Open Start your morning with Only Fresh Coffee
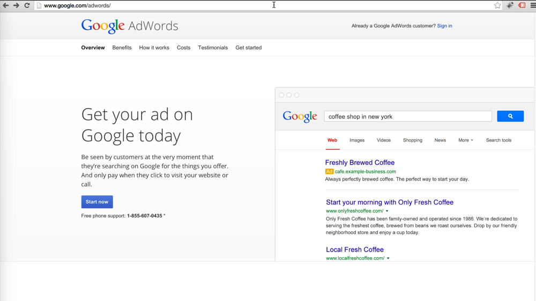The height and width of the screenshot is (301, 536). tap(390, 202)
